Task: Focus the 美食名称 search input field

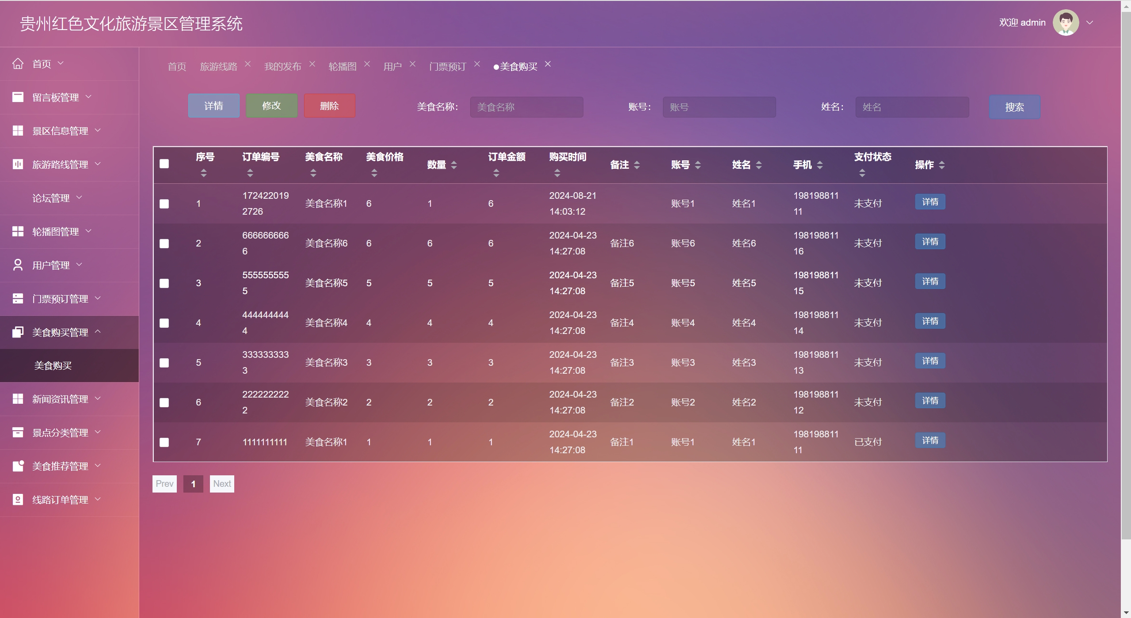Action: [x=526, y=107]
